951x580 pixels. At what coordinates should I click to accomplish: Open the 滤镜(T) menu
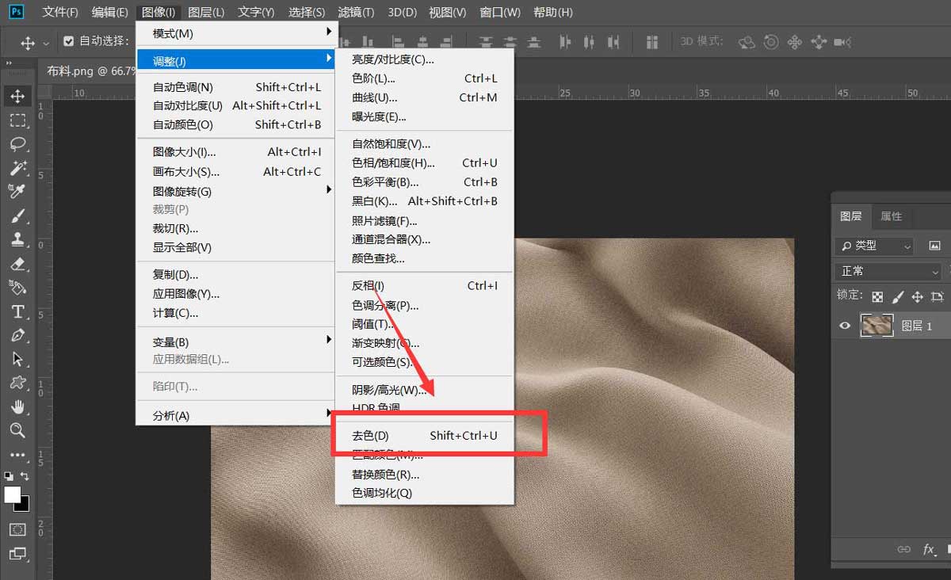[356, 13]
